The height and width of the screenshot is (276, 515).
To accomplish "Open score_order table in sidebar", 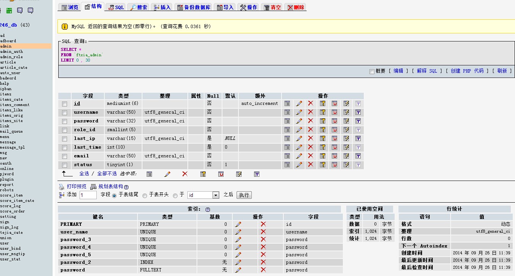I will coord(13,211).
